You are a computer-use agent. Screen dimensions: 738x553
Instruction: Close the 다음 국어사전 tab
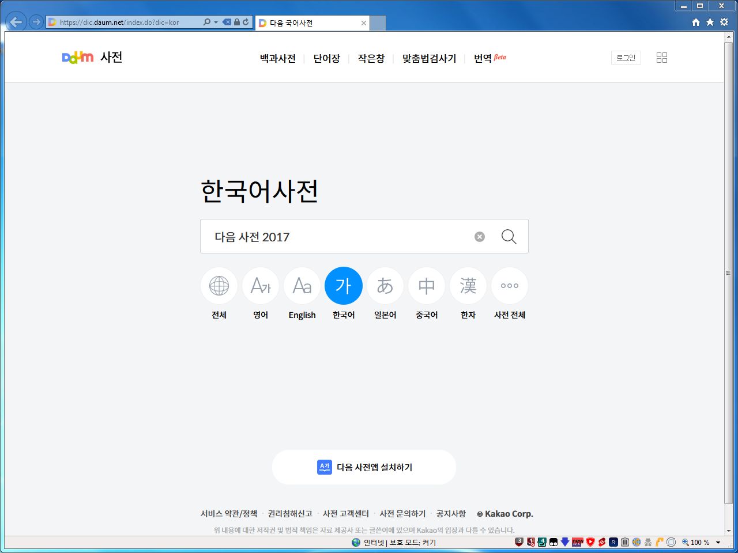364,23
